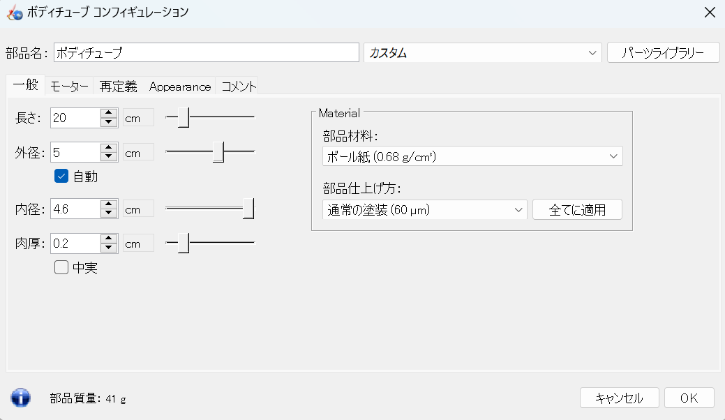Click the キャンセル button
This screenshot has height=420, width=725.
tap(618, 398)
